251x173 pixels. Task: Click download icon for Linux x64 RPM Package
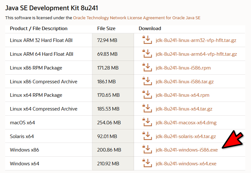(147, 95)
